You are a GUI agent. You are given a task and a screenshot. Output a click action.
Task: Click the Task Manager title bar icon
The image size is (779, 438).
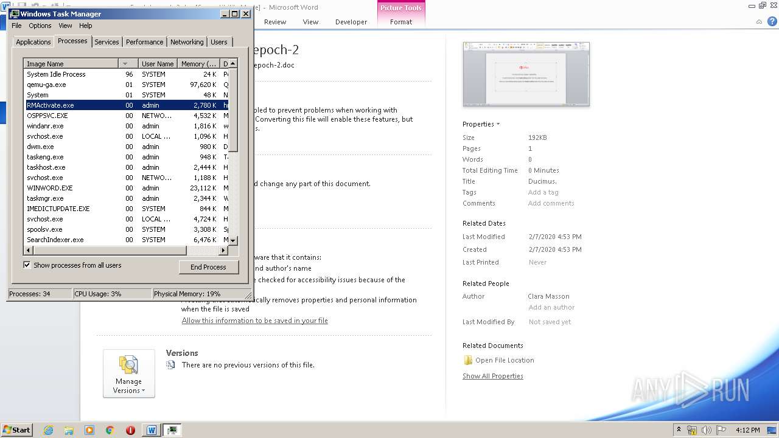[15, 13]
